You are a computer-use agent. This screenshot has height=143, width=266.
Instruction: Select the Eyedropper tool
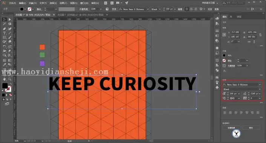5,65
